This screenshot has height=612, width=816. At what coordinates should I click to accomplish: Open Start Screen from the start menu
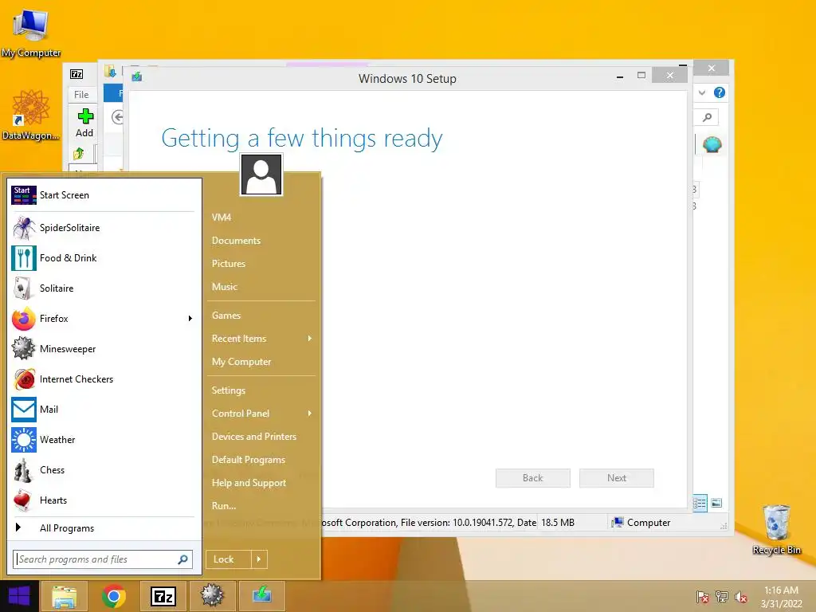103,195
